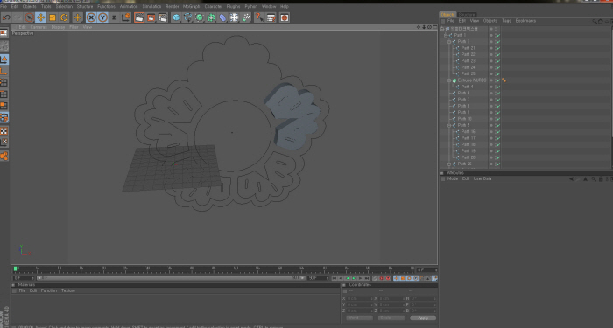The height and width of the screenshot is (328, 613).
Task: Open Materials Function menu
Action: pos(49,290)
